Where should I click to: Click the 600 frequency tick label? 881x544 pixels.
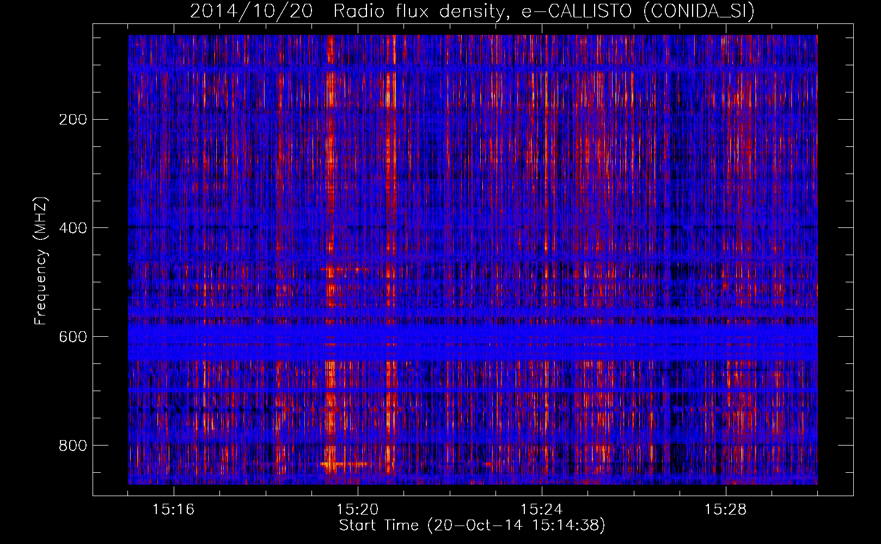click(73, 337)
